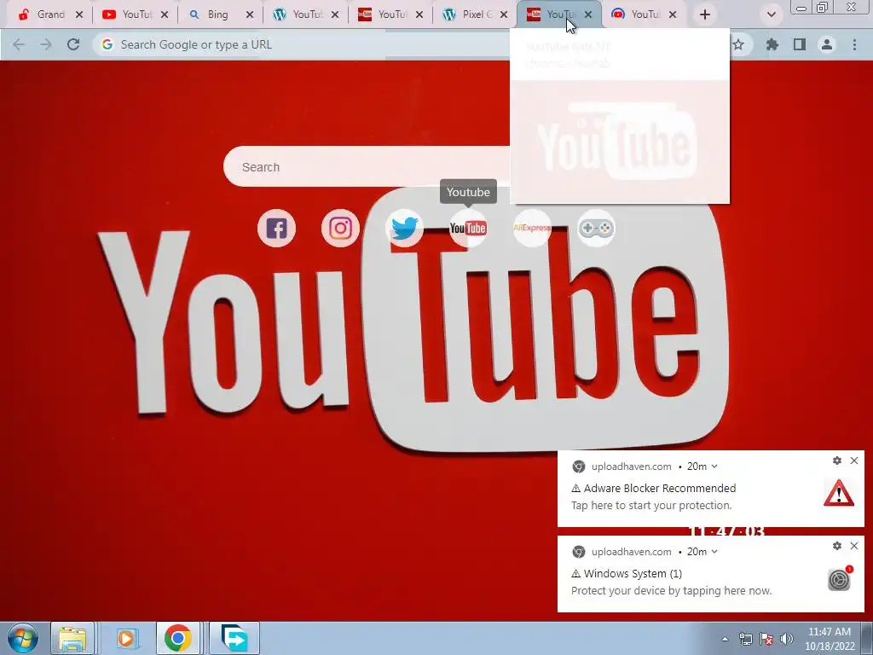Dismiss the Windows System notification
This screenshot has width=873, height=655.
854,546
